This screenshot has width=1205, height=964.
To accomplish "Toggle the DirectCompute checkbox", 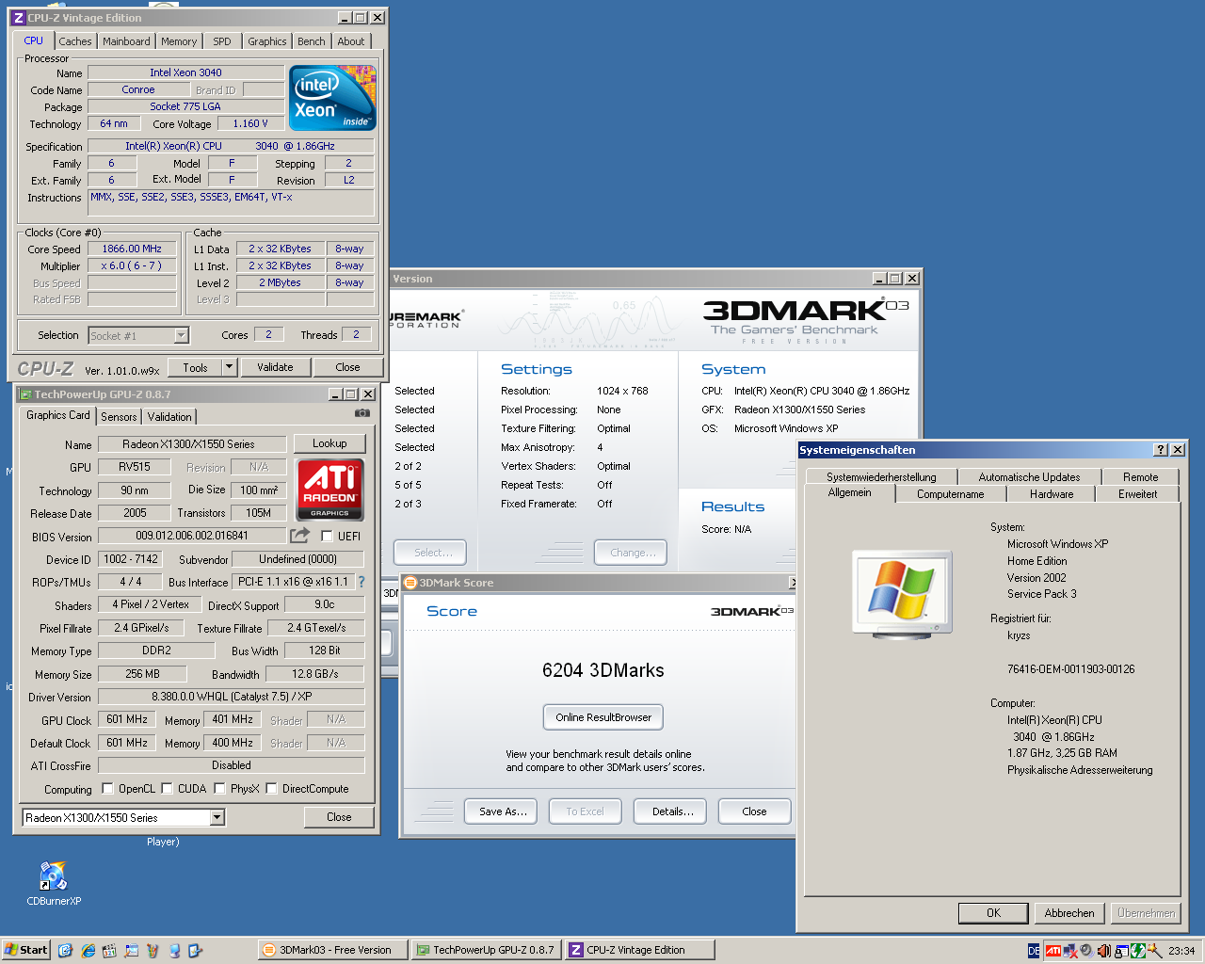I will pos(271,789).
